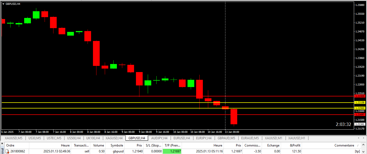The height and width of the screenshot is (154, 367).
Task: Click open time 2025.01.13 02:49:36
Action: [x=57, y=151]
